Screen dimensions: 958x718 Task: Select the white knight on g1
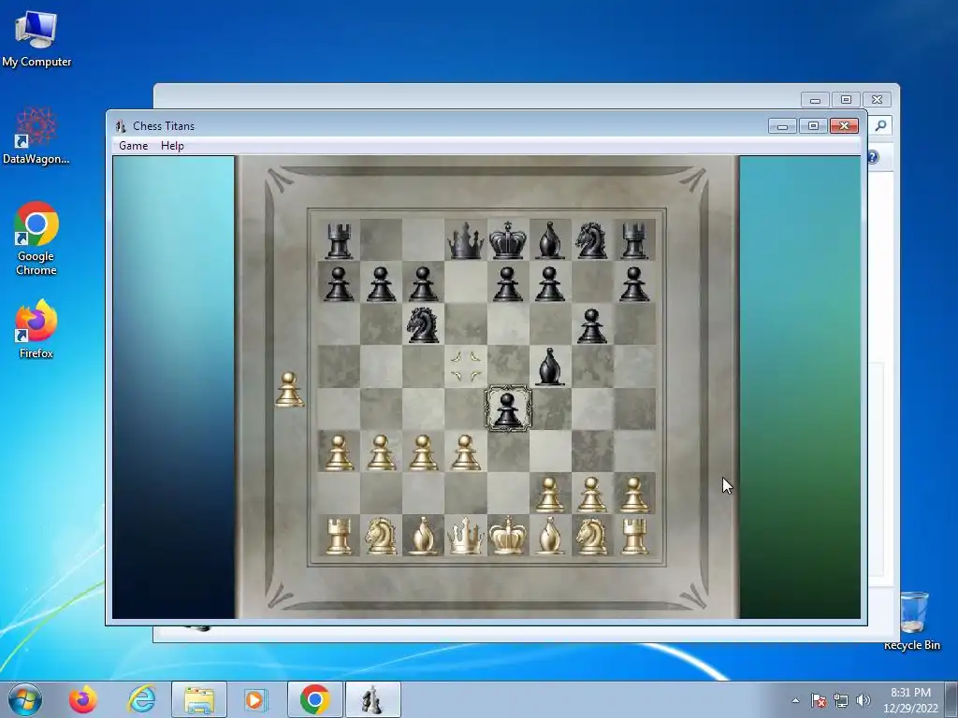(x=592, y=536)
